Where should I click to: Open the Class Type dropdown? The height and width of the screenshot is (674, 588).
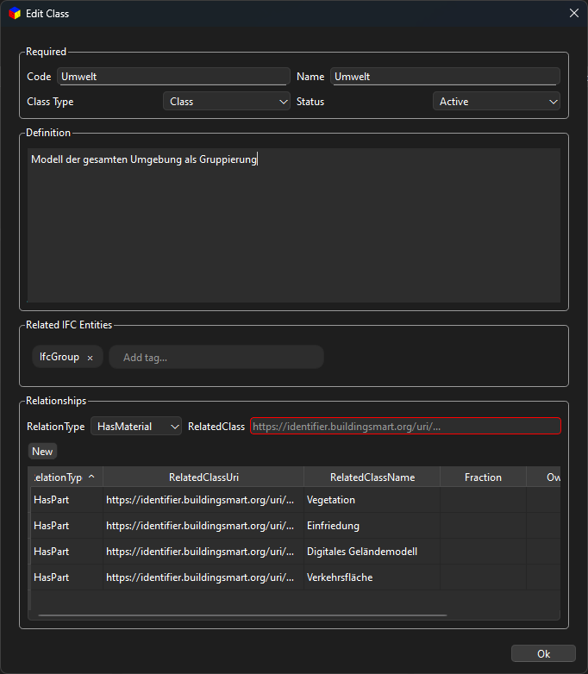point(228,102)
